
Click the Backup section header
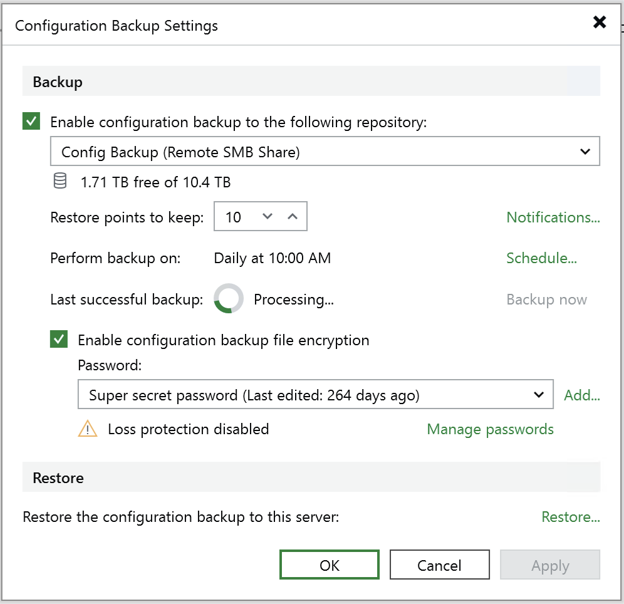pos(311,81)
